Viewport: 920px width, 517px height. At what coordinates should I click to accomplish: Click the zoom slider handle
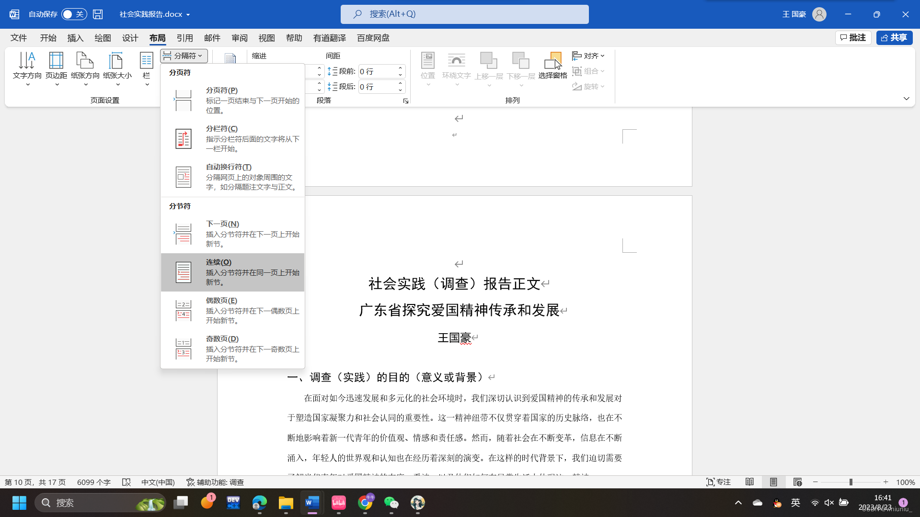point(851,482)
